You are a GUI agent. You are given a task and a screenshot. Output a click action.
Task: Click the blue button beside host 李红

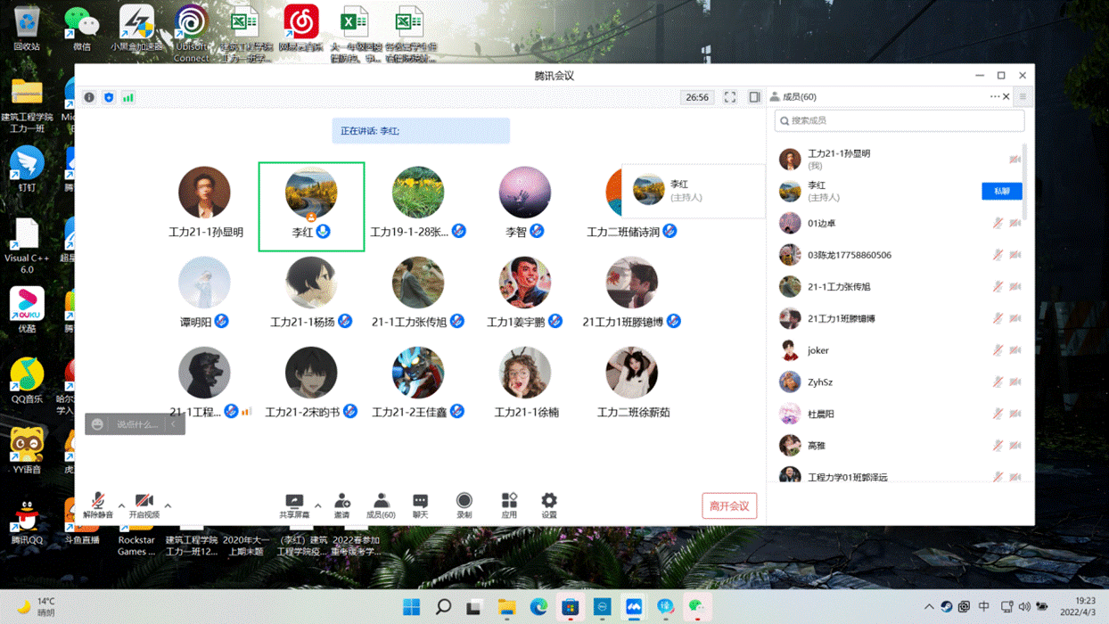click(x=1001, y=191)
